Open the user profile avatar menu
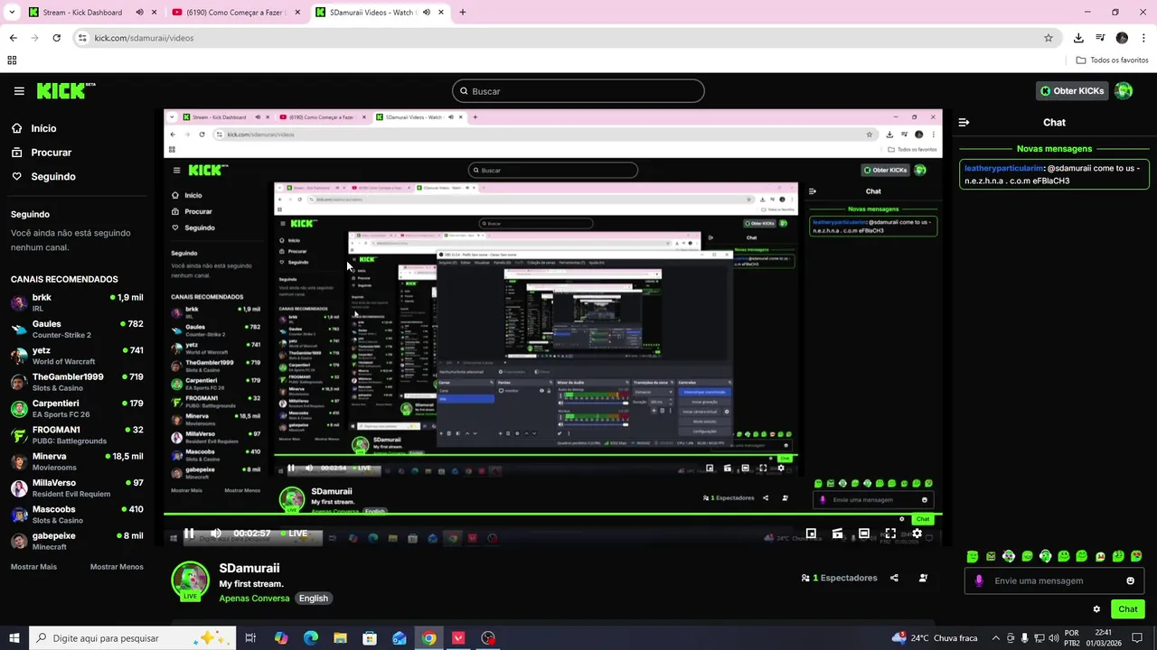 click(1124, 90)
